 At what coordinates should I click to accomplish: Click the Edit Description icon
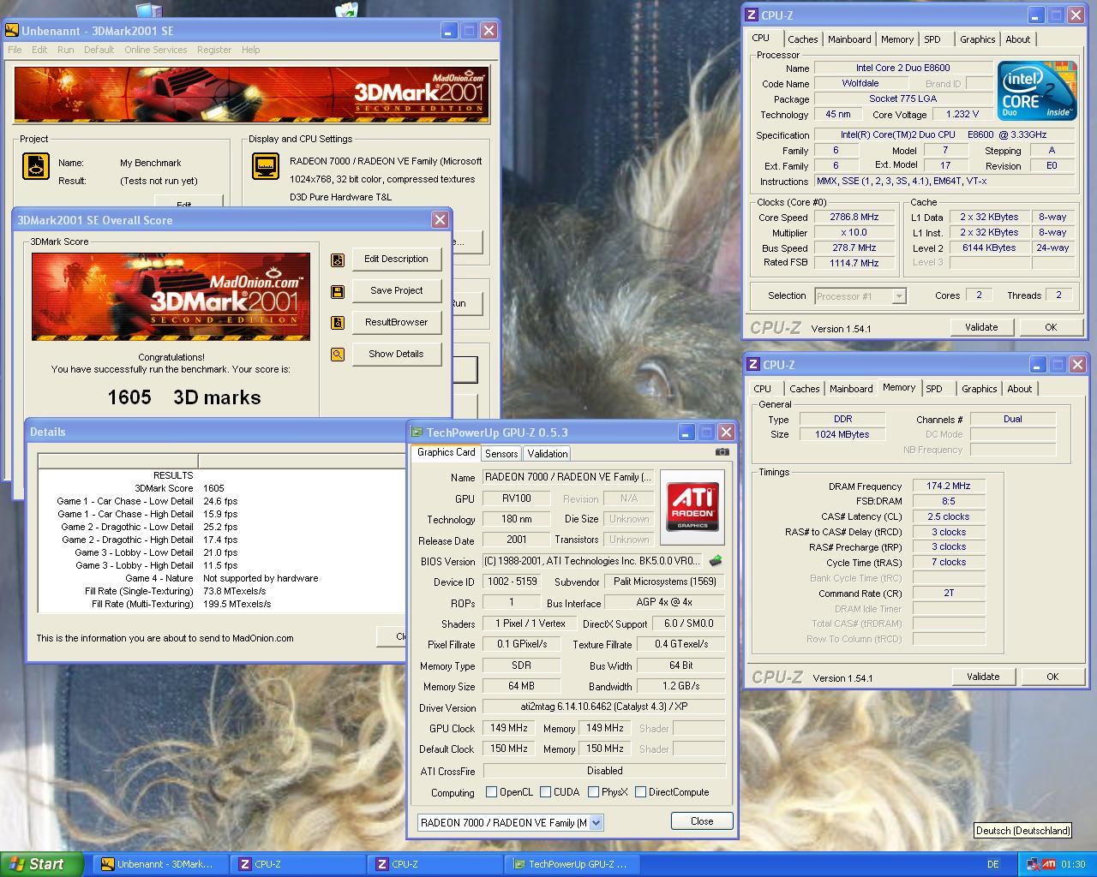click(338, 260)
